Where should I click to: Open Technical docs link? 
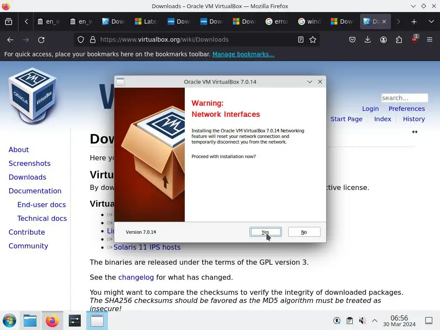click(x=42, y=218)
